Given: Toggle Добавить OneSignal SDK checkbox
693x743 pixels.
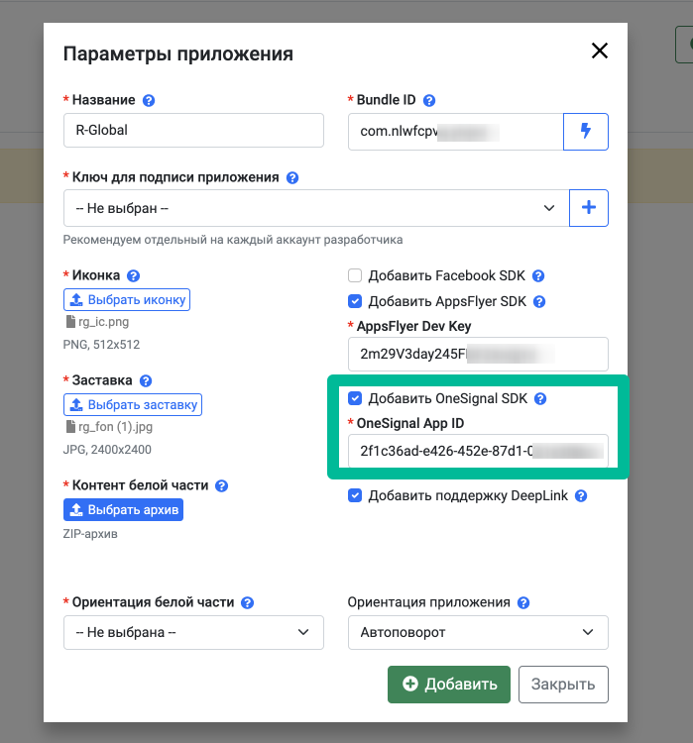Looking at the screenshot, I should [355, 398].
